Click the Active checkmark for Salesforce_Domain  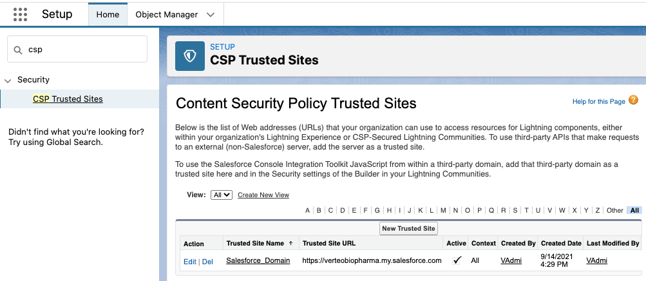pos(457,260)
